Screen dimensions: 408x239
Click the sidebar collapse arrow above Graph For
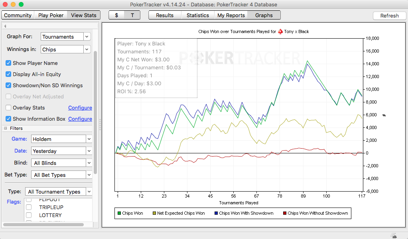[5, 26]
